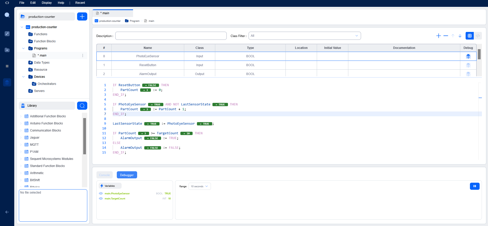Select the Functions folder in project tree
The height and width of the screenshot is (226, 488).
point(41,34)
